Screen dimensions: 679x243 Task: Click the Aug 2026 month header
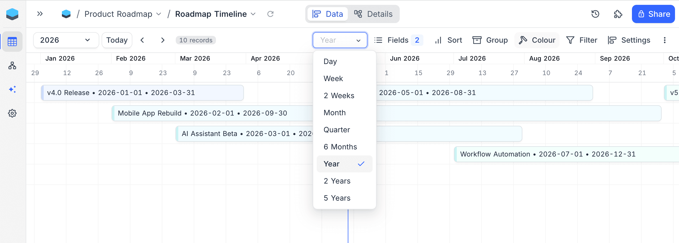[544, 58]
